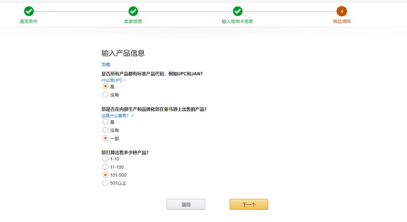Screen dimensions: 407x222
Task: Click the orange step 4 badge
Action: (342, 11)
